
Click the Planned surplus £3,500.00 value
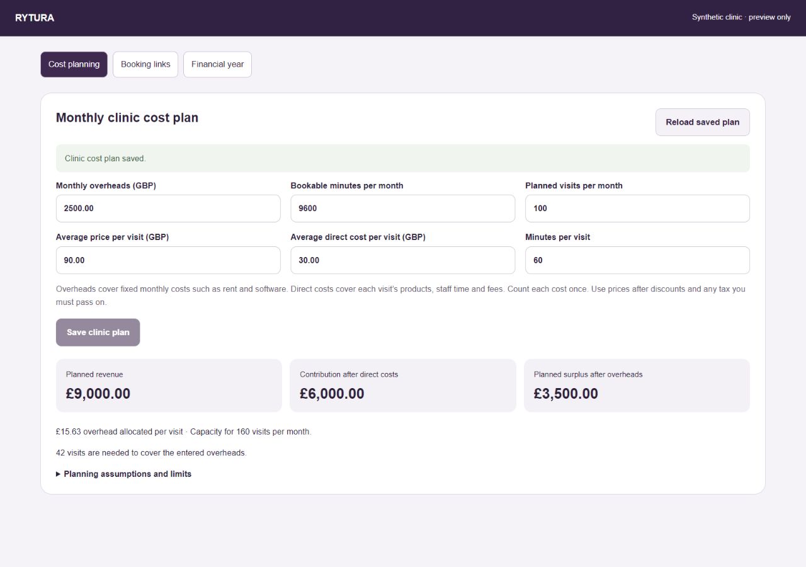coord(566,394)
